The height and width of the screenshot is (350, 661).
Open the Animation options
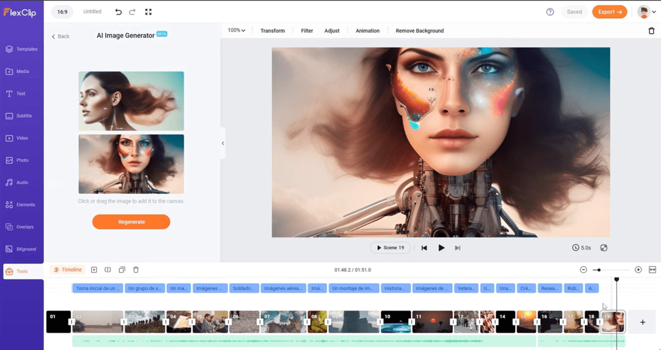coord(368,31)
